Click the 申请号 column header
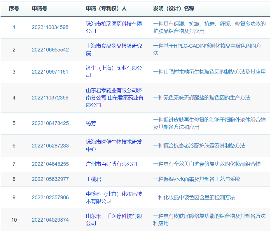The image size is (271, 233). click(x=39, y=8)
